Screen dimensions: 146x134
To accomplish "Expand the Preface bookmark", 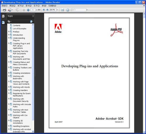I will coord(9,32).
